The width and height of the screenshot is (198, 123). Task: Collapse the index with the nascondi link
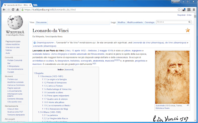pyautogui.click(x=69, y=69)
